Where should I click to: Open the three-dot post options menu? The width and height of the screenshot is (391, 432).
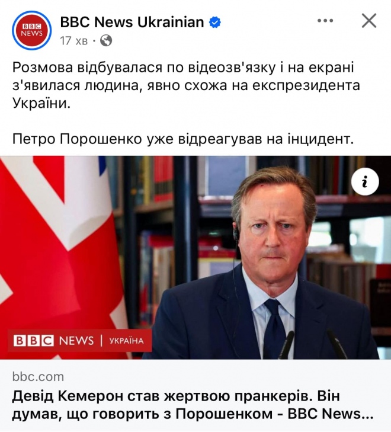(325, 21)
